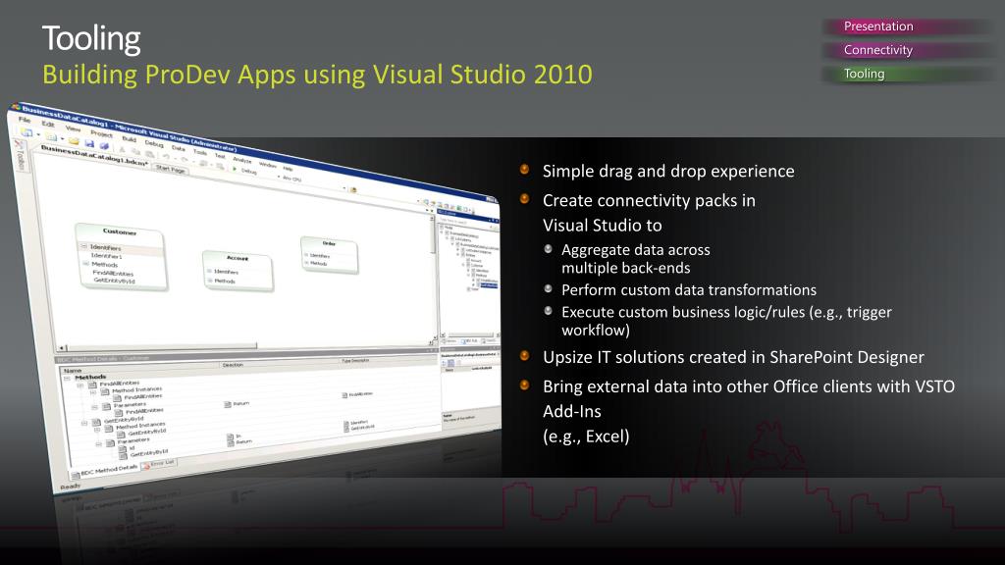Click the BDC Method Details tab icon

(x=76, y=476)
